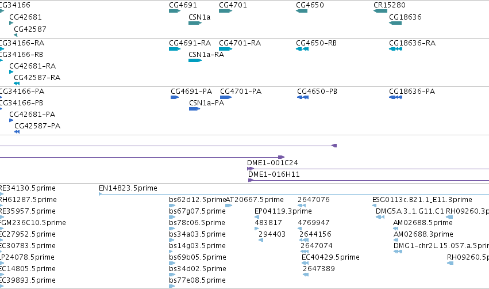Select EST LP24078.5prime
Image resolution: width=489 pixels, height=289 pixels.
pyautogui.click(x=27, y=257)
